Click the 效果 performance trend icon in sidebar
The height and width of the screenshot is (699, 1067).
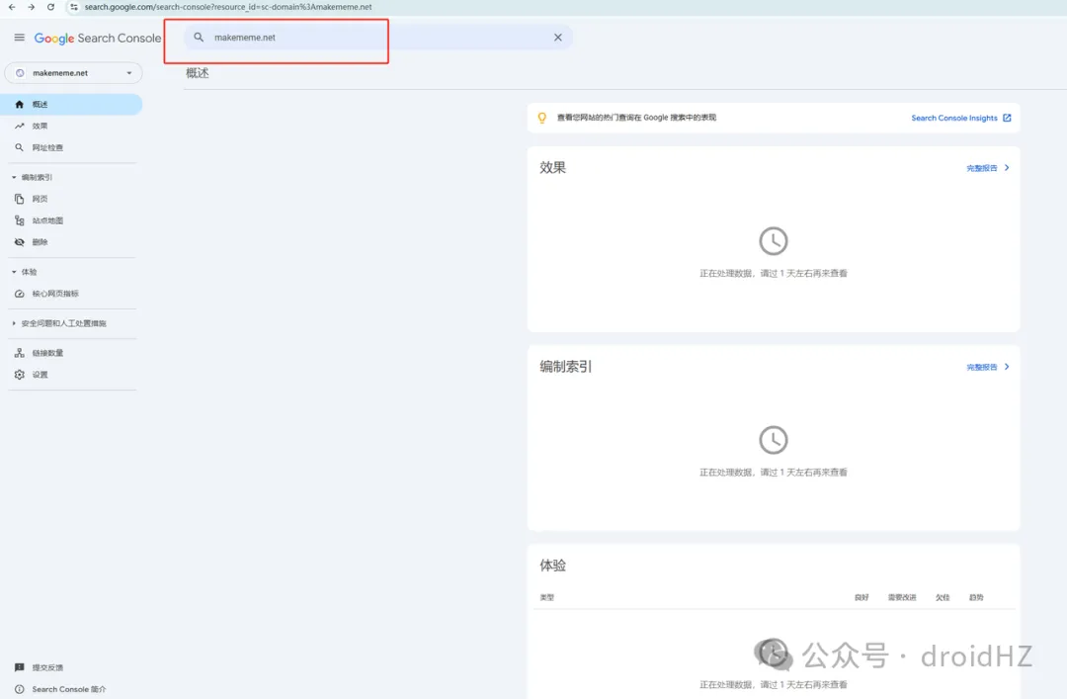point(20,126)
